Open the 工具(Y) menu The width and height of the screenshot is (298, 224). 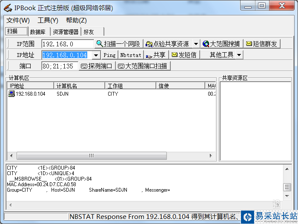[x=48, y=20]
